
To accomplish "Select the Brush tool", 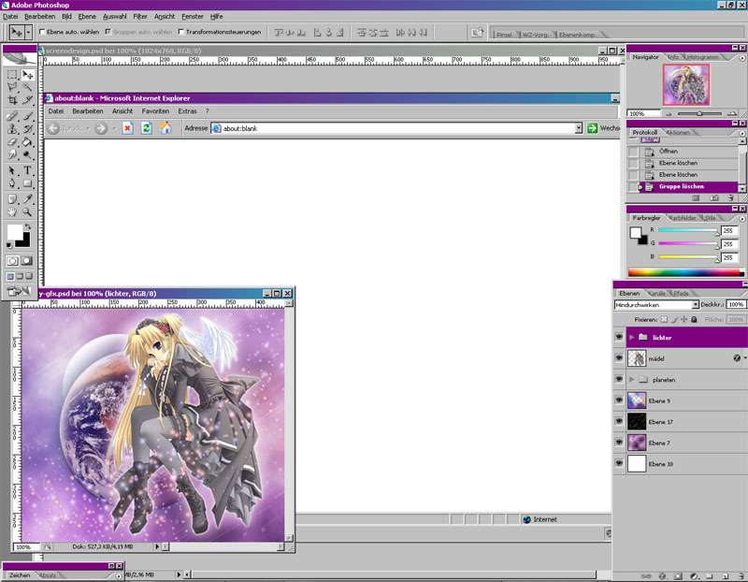I will (27, 116).
